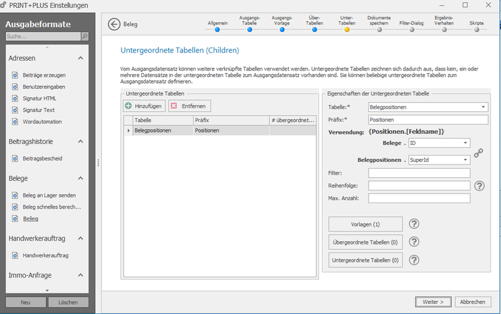Click into the Filter input field
501x314 pixels.
419,173
